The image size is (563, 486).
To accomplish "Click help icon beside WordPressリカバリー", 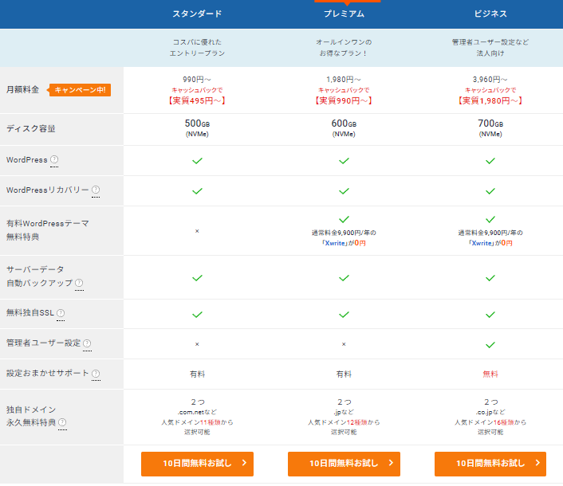I will tap(96, 190).
